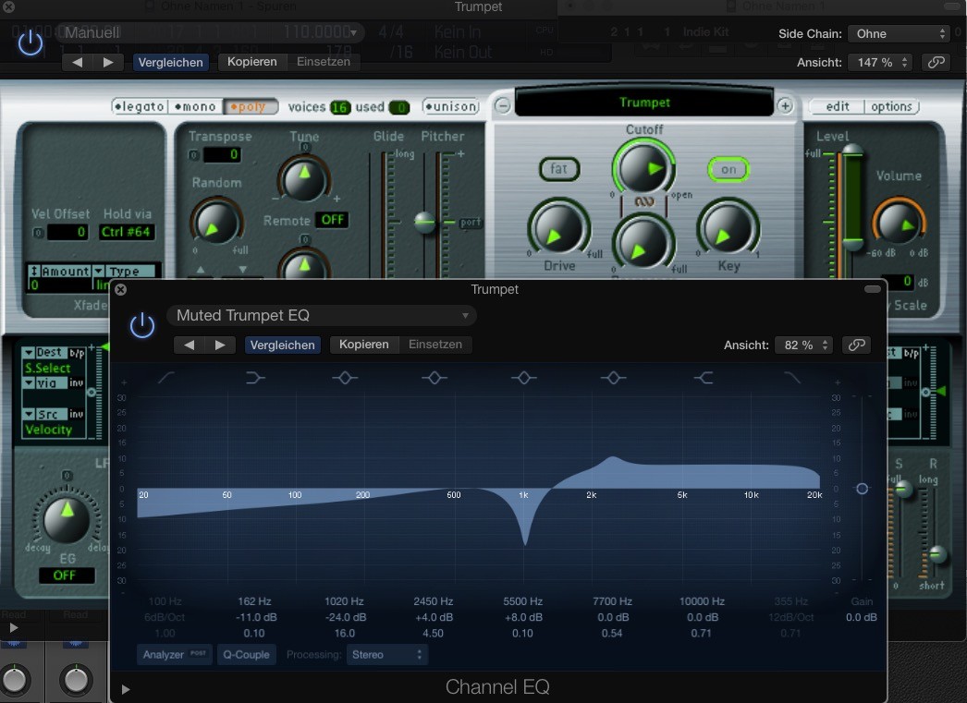Expand the Channel EQ disclosure triangle at bottom

tap(125, 689)
